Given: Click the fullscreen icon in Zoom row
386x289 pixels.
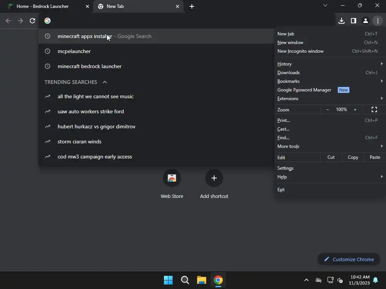Looking at the screenshot, I should (x=374, y=110).
